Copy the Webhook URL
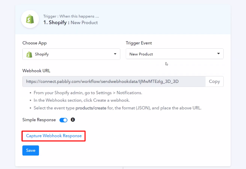 point(214,81)
